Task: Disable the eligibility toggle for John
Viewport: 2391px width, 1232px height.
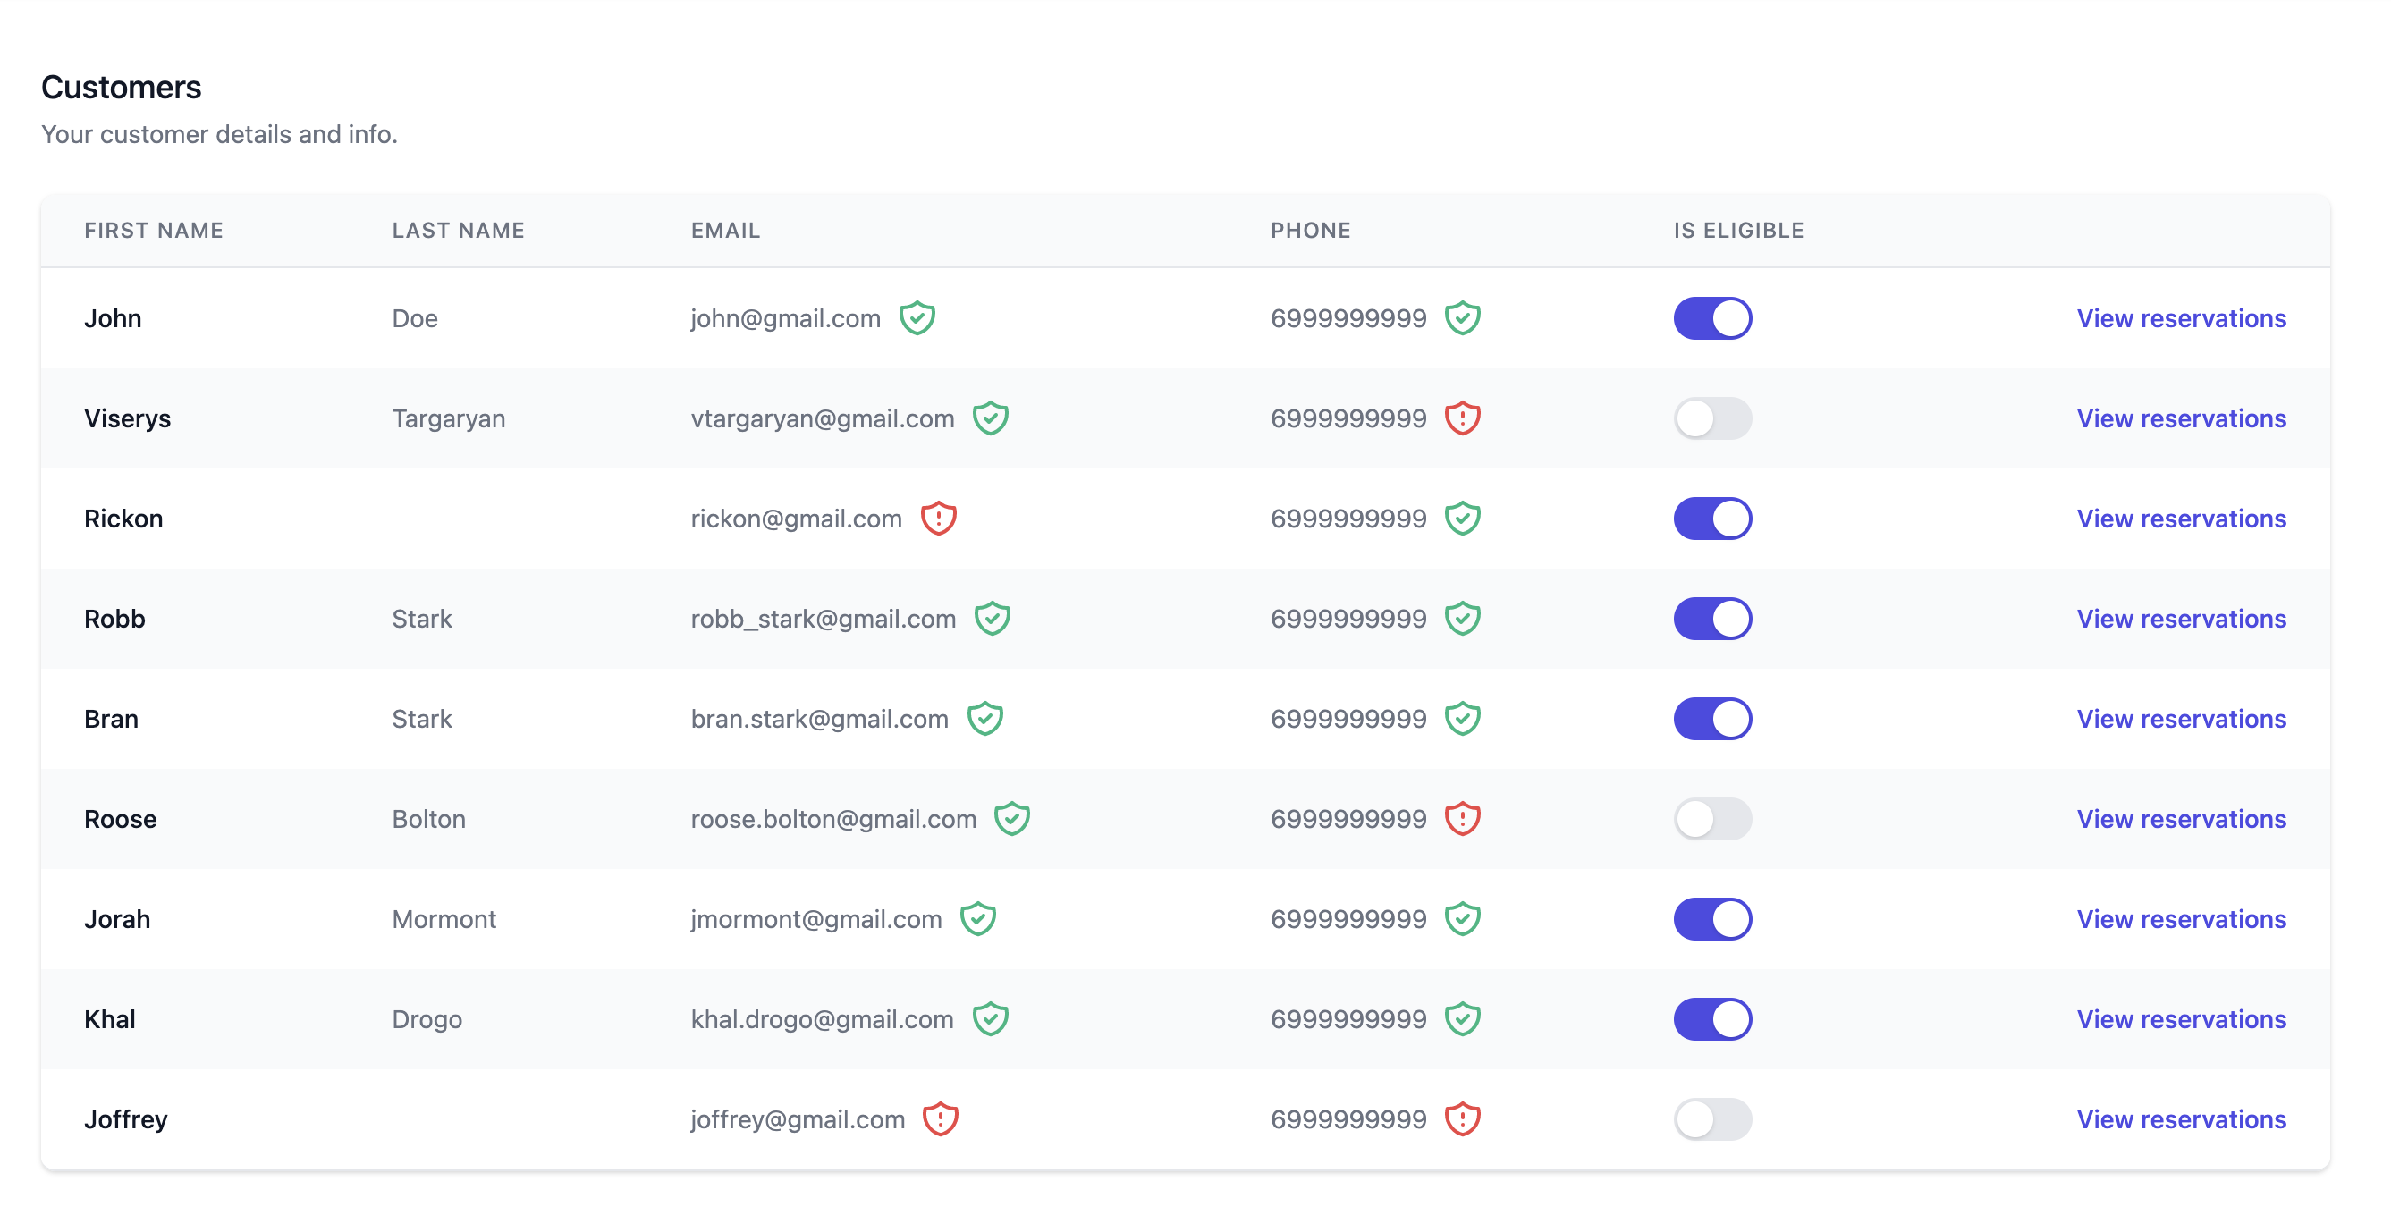Action: pyautogui.click(x=1712, y=318)
